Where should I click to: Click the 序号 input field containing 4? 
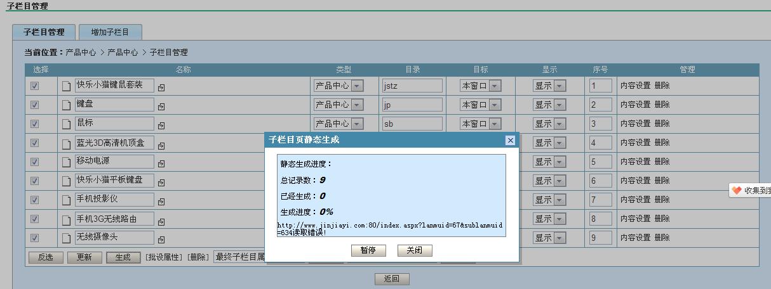tap(600, 143)
